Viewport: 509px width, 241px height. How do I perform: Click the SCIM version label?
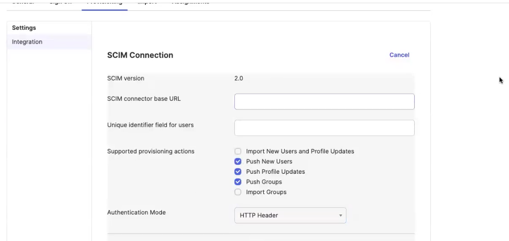pos(125,78)
